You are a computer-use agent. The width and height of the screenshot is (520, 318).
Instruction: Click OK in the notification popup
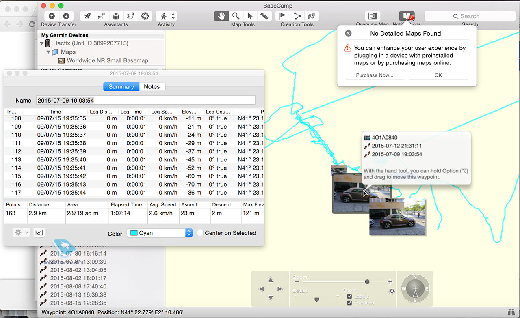click(x=438, y=75)
